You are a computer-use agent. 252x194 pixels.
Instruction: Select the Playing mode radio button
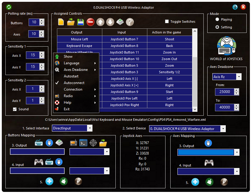point(217,19)
